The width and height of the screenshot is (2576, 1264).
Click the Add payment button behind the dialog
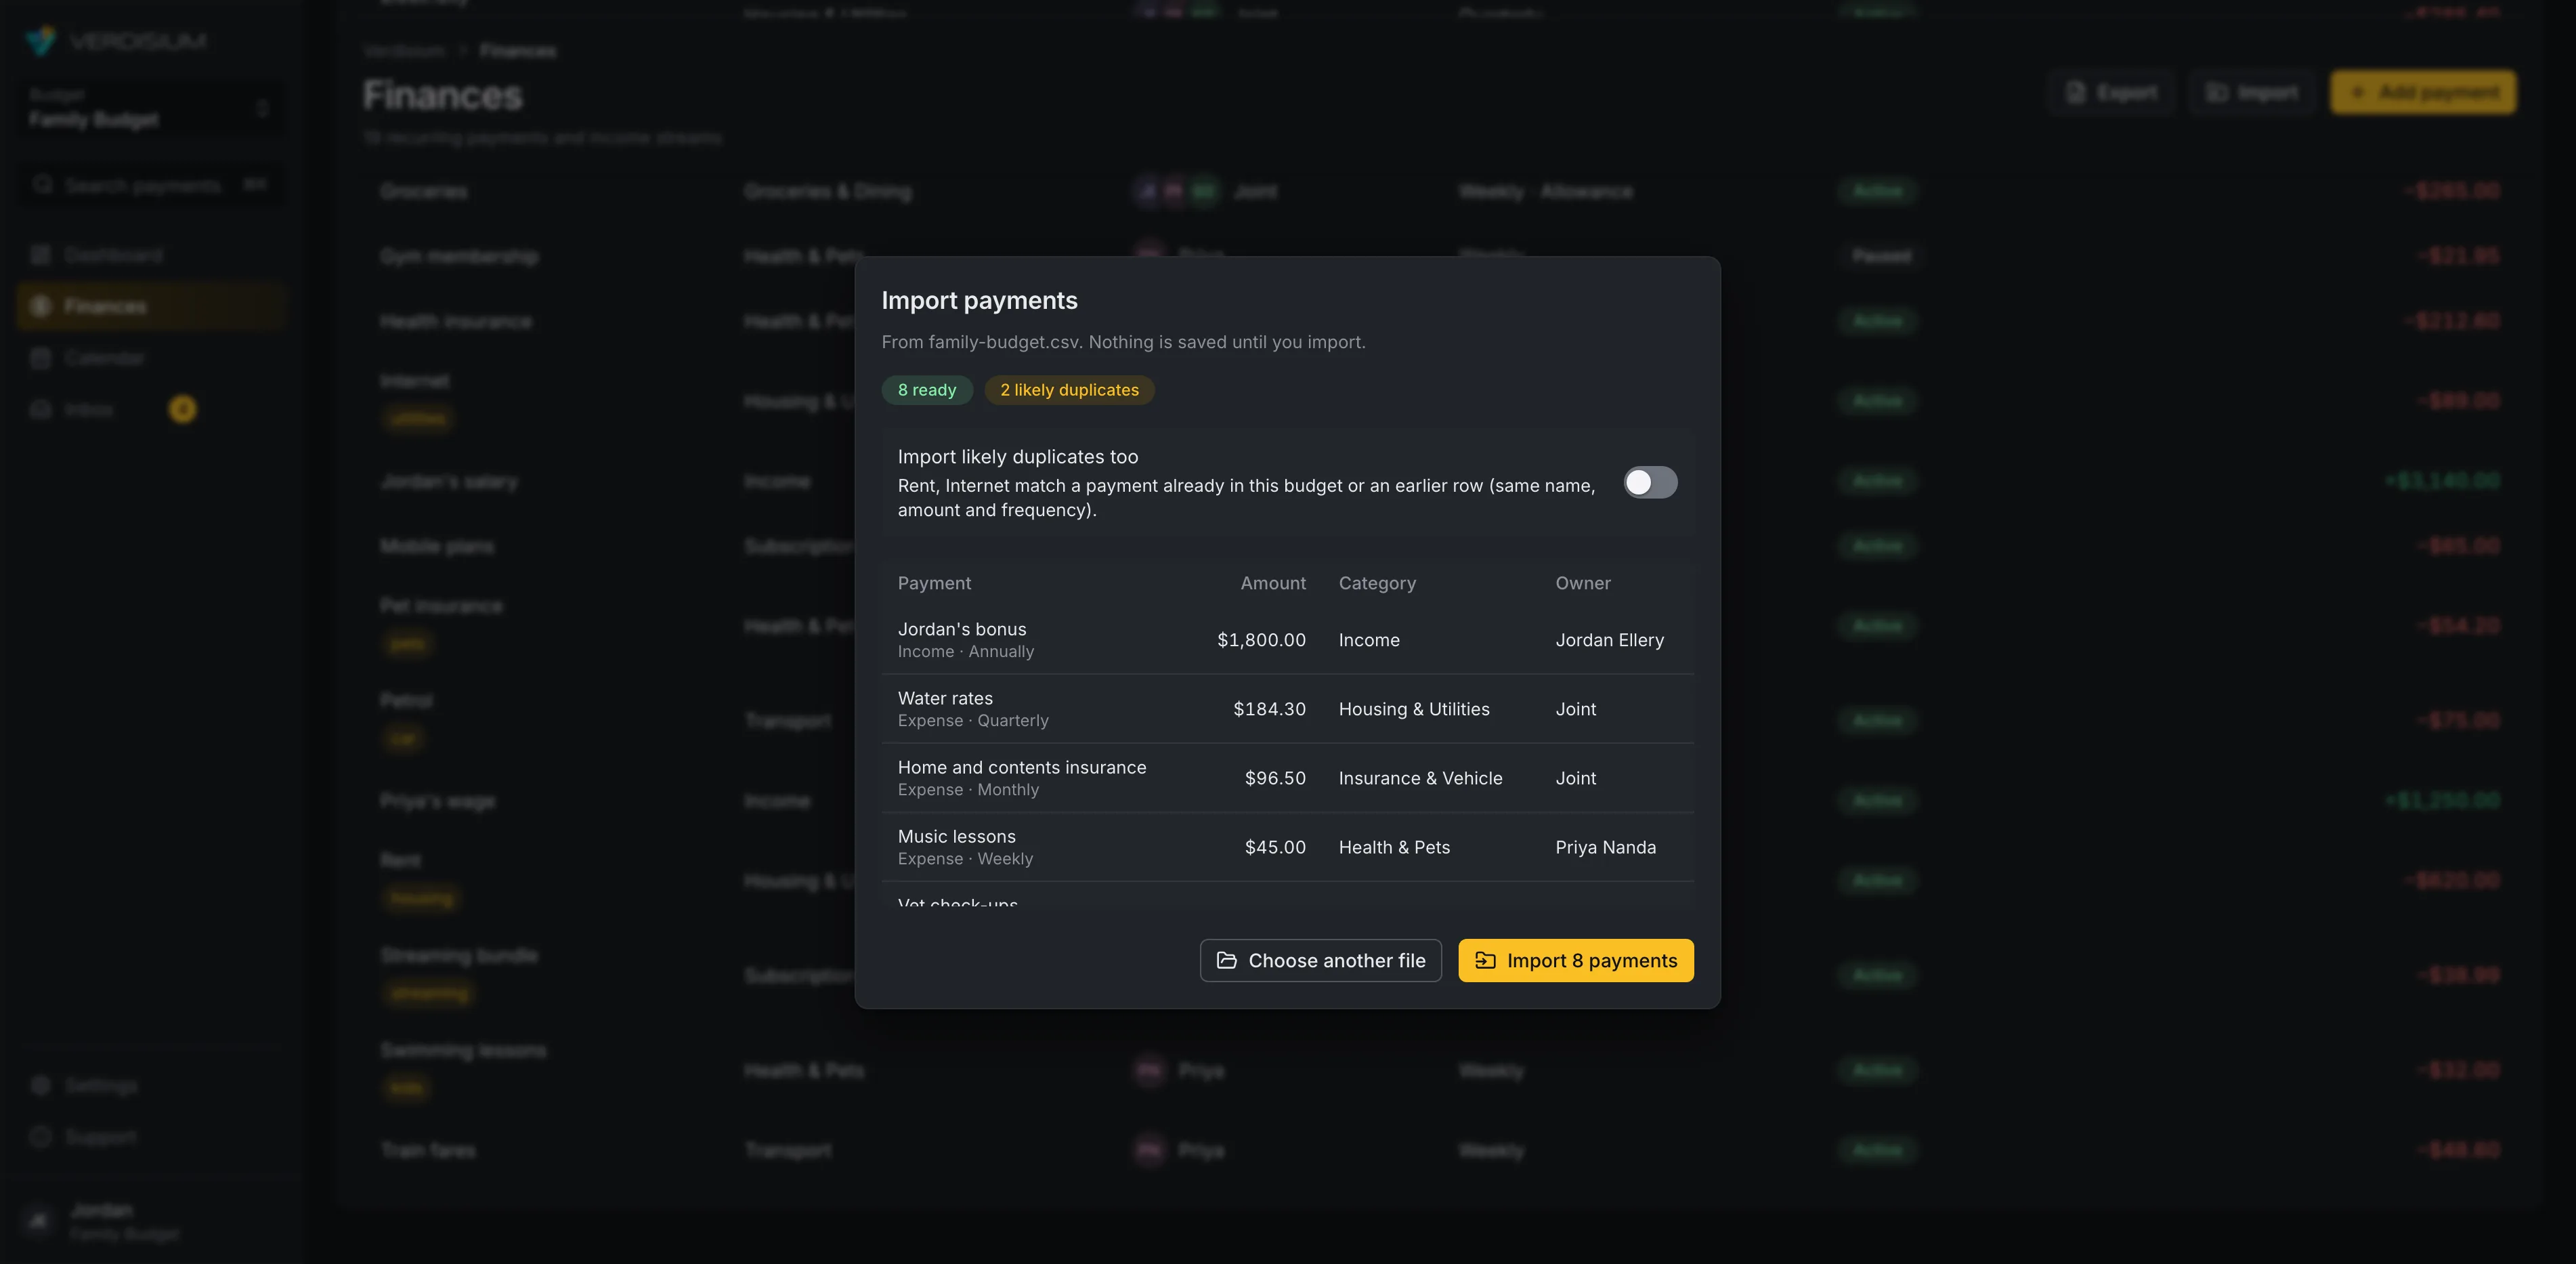(2423, 92)
